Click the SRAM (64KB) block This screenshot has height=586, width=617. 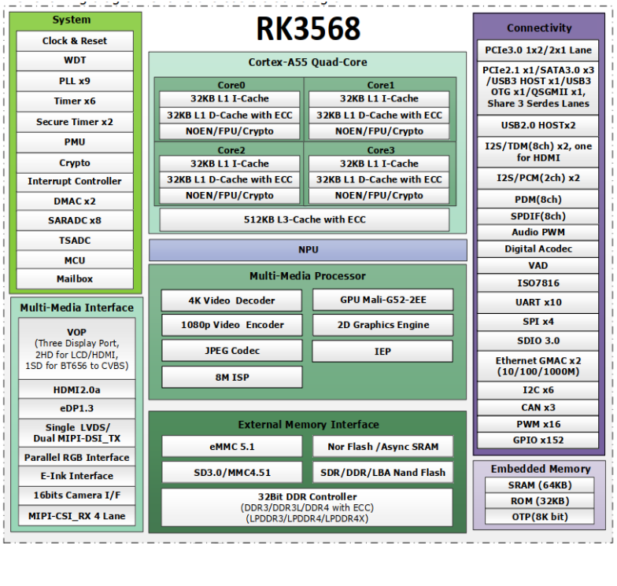pyautogui.click(x=538, y=485)
